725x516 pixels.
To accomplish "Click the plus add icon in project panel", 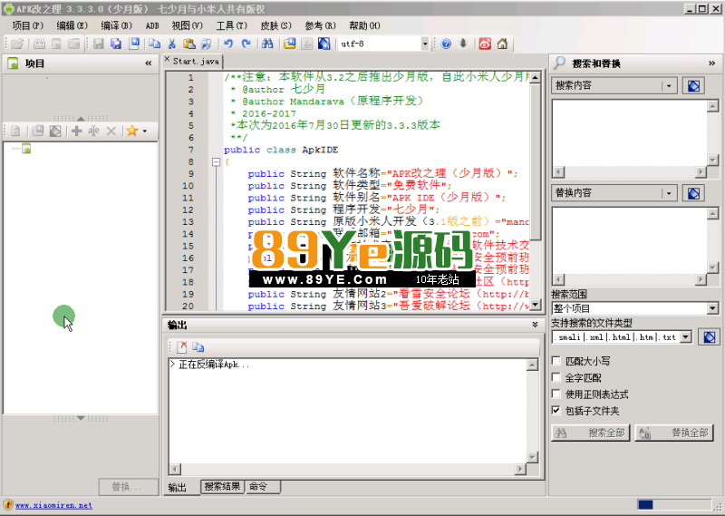I will click(x=77, y=131).
